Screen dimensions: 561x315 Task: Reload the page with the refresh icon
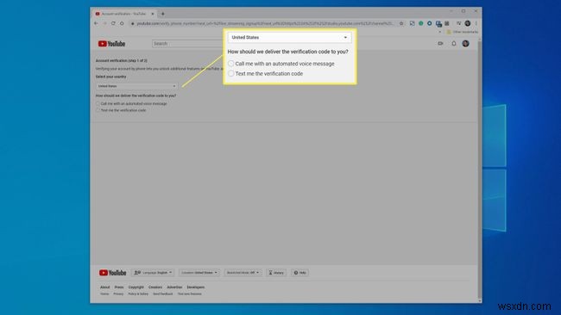[x=113, y=23]
